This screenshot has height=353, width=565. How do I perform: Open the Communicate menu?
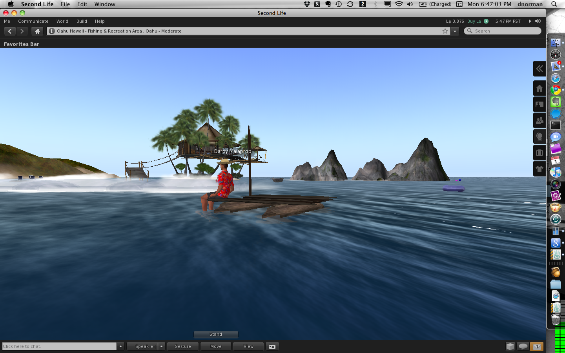33,21
